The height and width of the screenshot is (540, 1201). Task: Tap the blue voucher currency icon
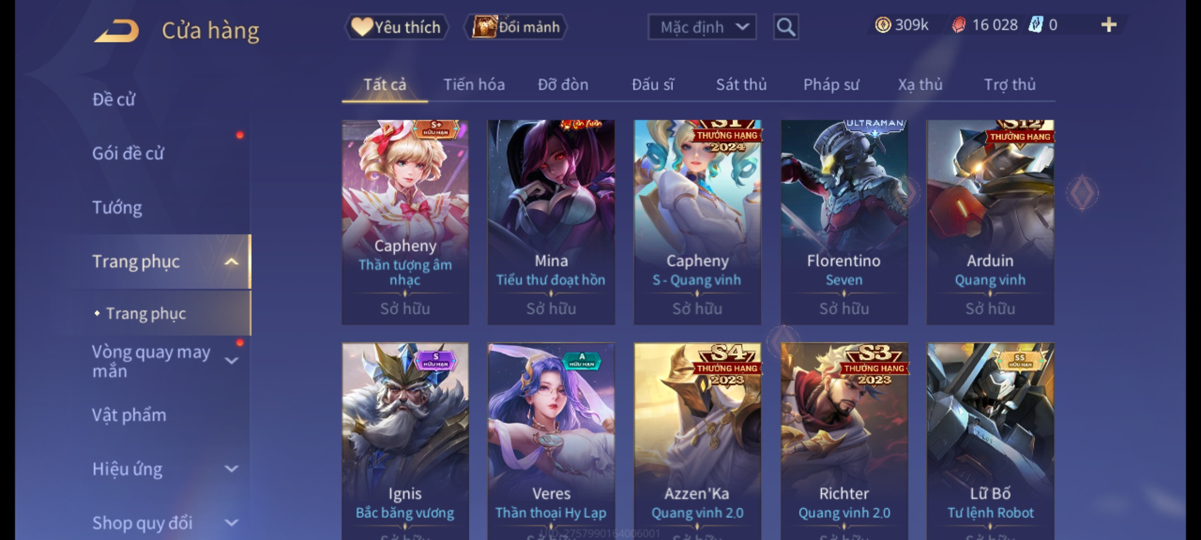(x=1035, y=24)
